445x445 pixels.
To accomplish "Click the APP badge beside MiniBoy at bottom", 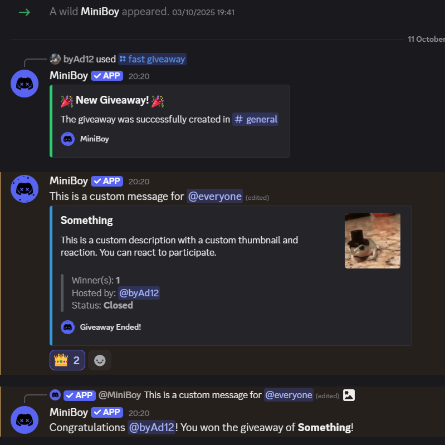I will click(106, 412).
